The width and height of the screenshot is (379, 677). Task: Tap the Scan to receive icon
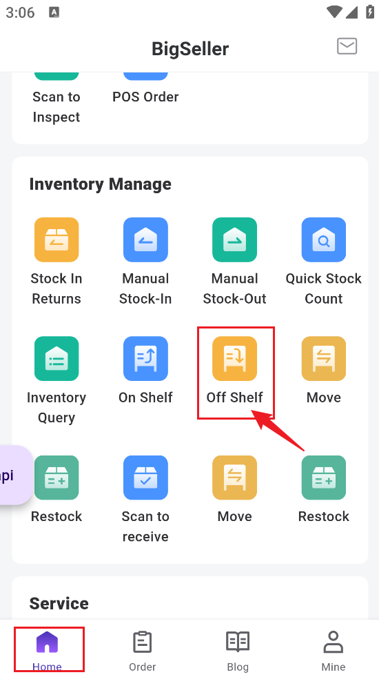pyautogui.click(x=145, y=478)
